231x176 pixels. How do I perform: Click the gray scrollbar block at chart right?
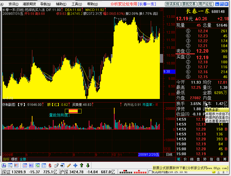161,58
